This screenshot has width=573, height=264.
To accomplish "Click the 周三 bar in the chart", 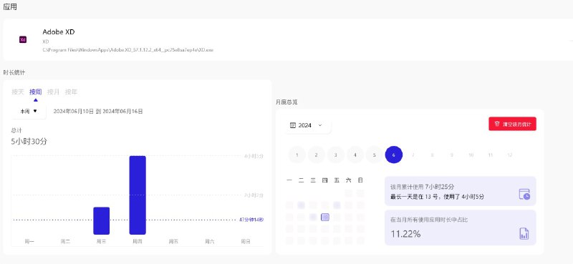I will [101, 220].
